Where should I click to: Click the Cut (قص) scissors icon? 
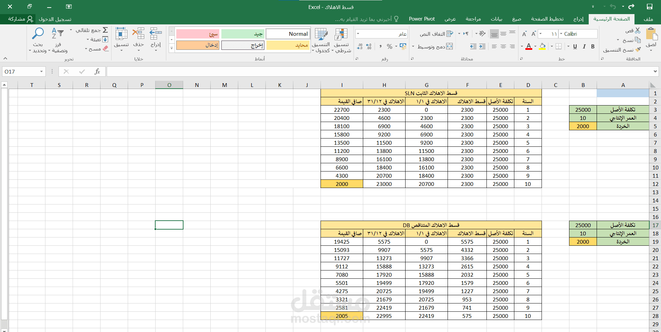[x=638, y=31]
